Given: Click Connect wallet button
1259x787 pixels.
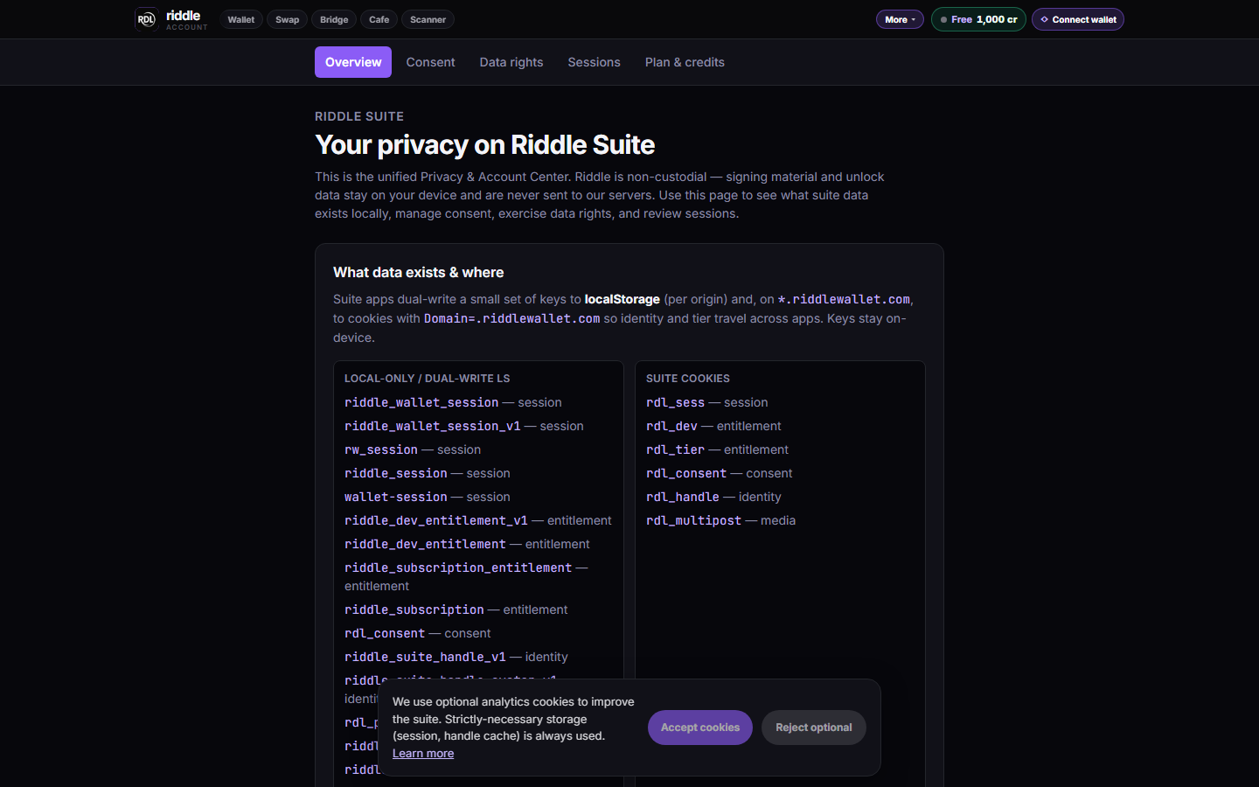Looking at the screenshot, I should 1078,19.
